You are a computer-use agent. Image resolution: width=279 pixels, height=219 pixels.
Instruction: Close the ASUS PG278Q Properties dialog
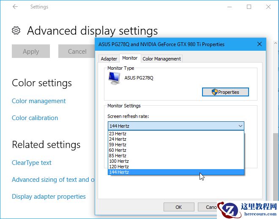(x=260, y=44)
